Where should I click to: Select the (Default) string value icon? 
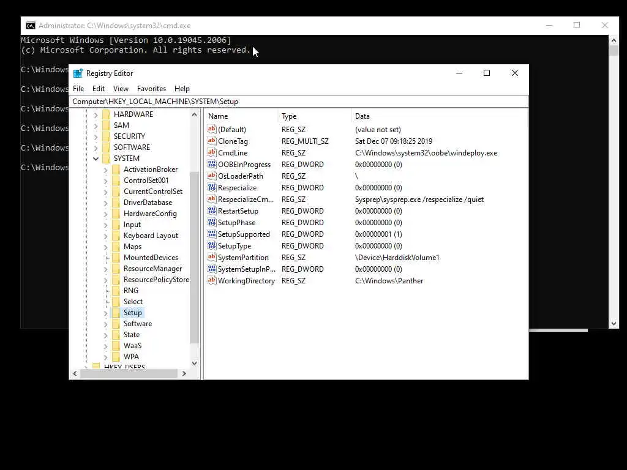(x=211, y=129)
